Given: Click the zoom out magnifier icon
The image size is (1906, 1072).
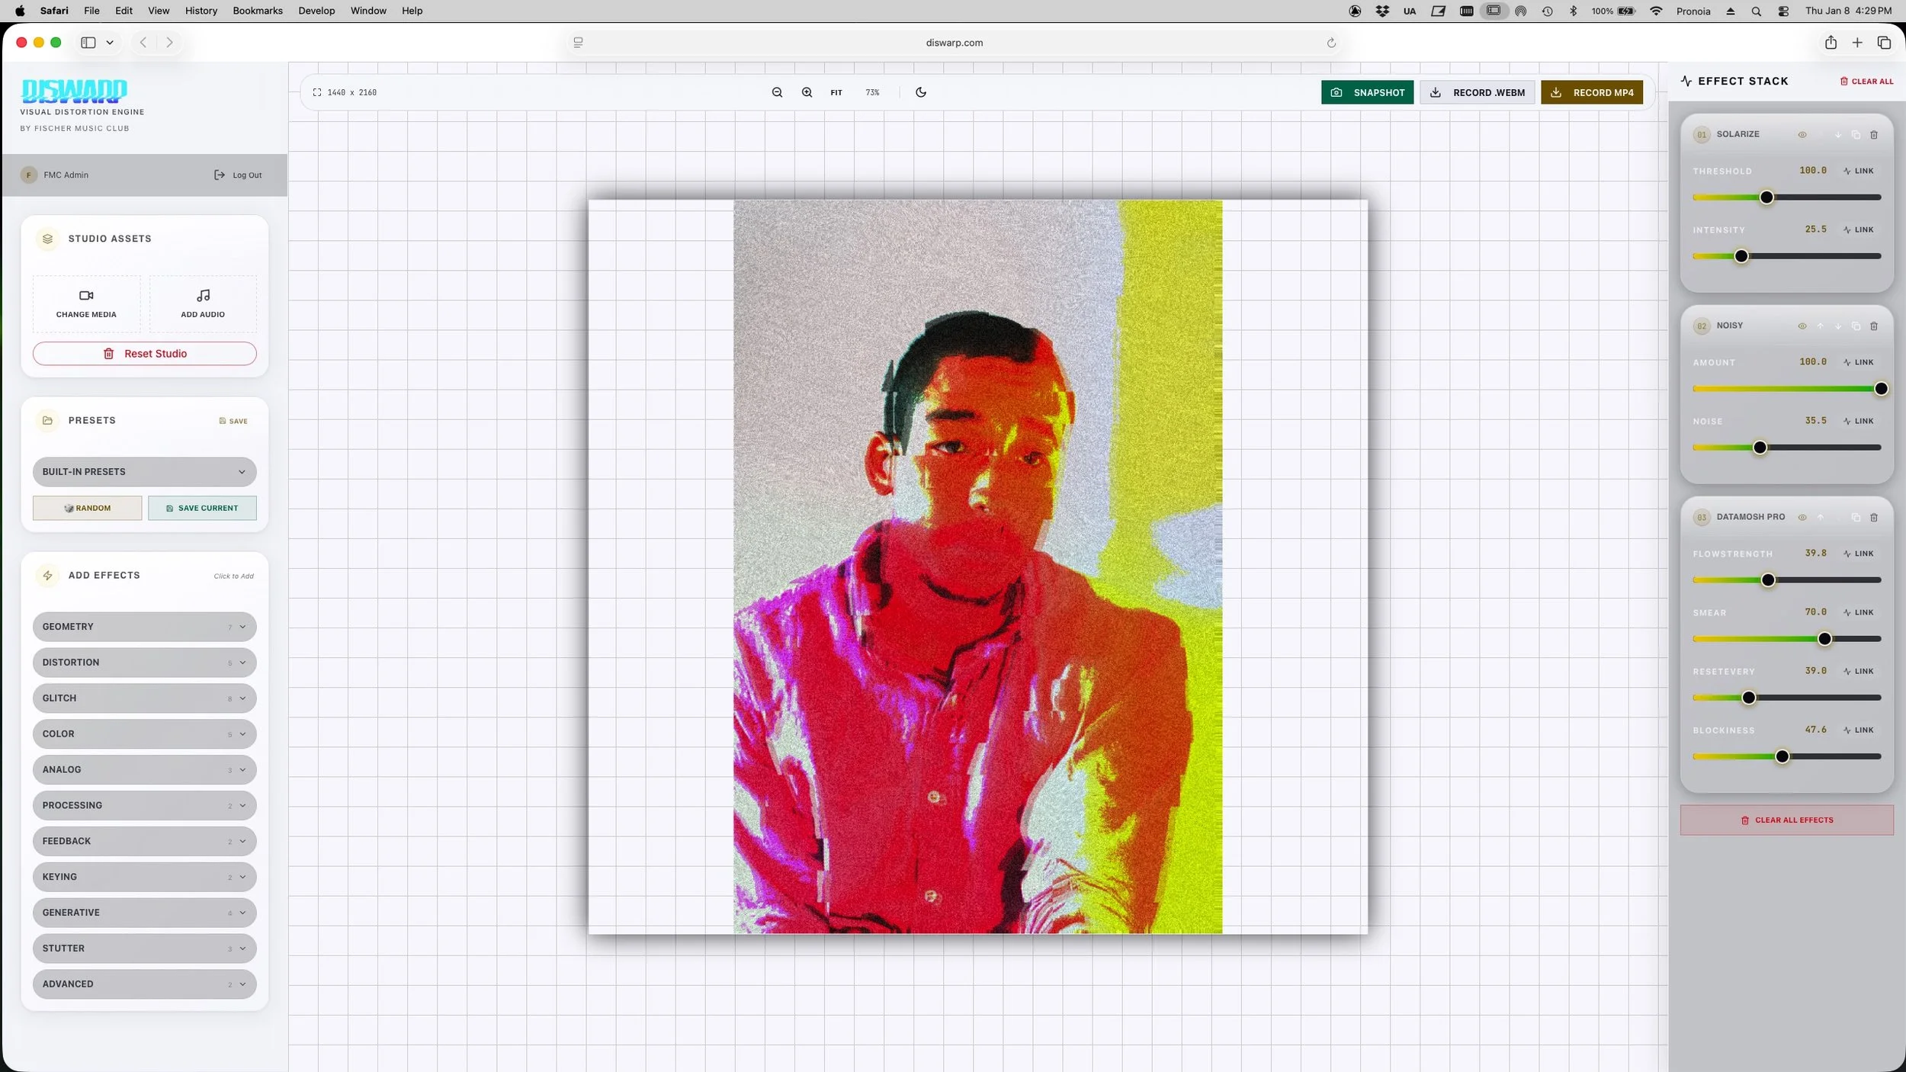Looking at the screenshot, I should [x=777, y=92].
